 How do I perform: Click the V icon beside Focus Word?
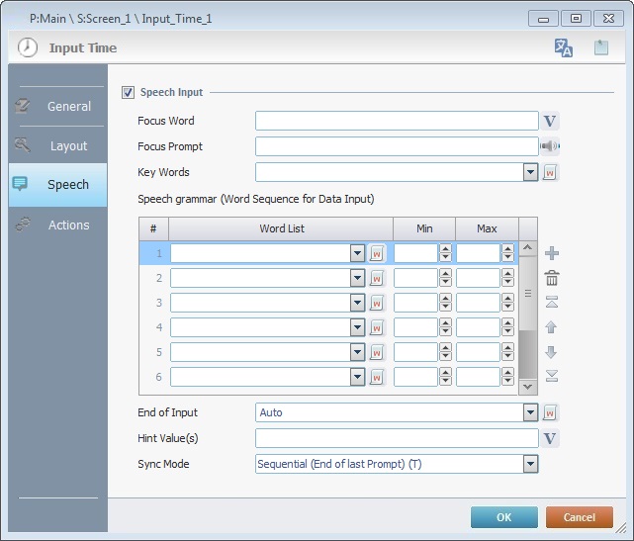pyautogui.click(x=551, y=121)
